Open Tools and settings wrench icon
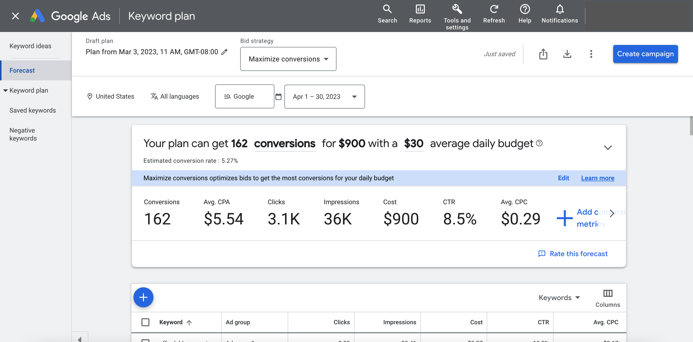The height and width of the screenshot is (342, 693). click(457, 9)
